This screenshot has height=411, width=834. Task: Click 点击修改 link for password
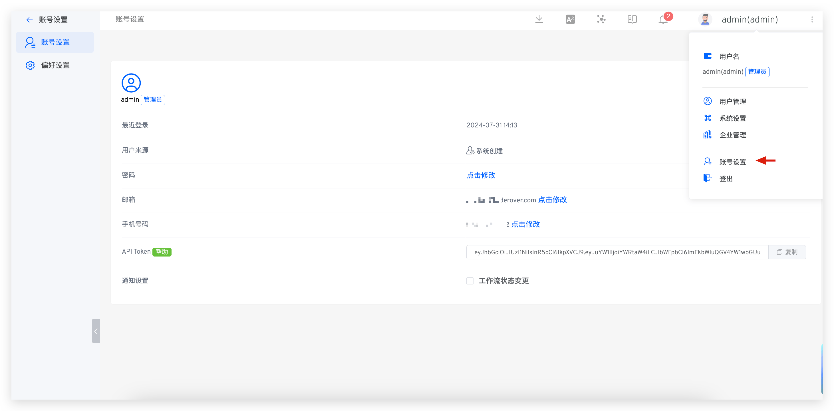[481, 175]
